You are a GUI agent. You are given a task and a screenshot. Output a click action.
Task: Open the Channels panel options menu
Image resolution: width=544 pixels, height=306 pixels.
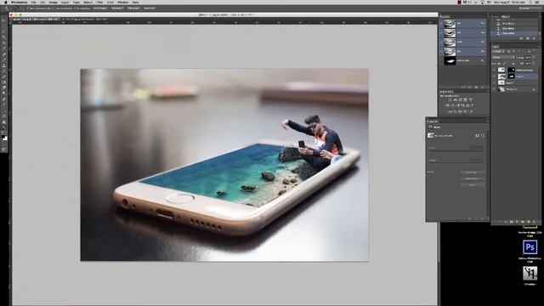(x=487, y=16)
